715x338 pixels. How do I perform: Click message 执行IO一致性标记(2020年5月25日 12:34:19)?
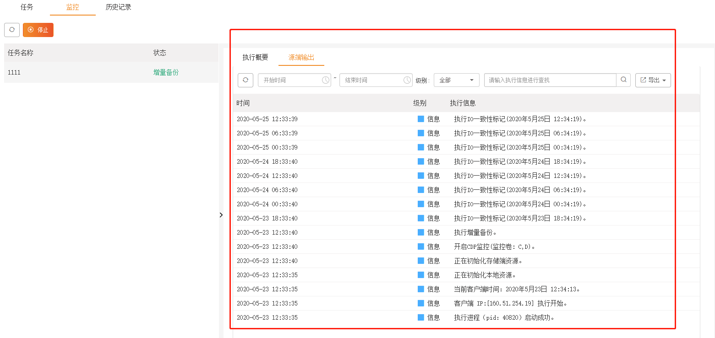pyautogui.click(x=520, y=119)
